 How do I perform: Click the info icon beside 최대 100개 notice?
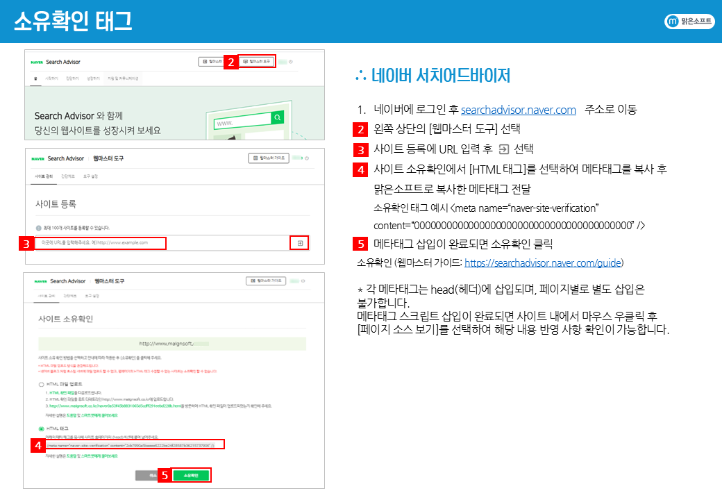[x=39, y=228]
